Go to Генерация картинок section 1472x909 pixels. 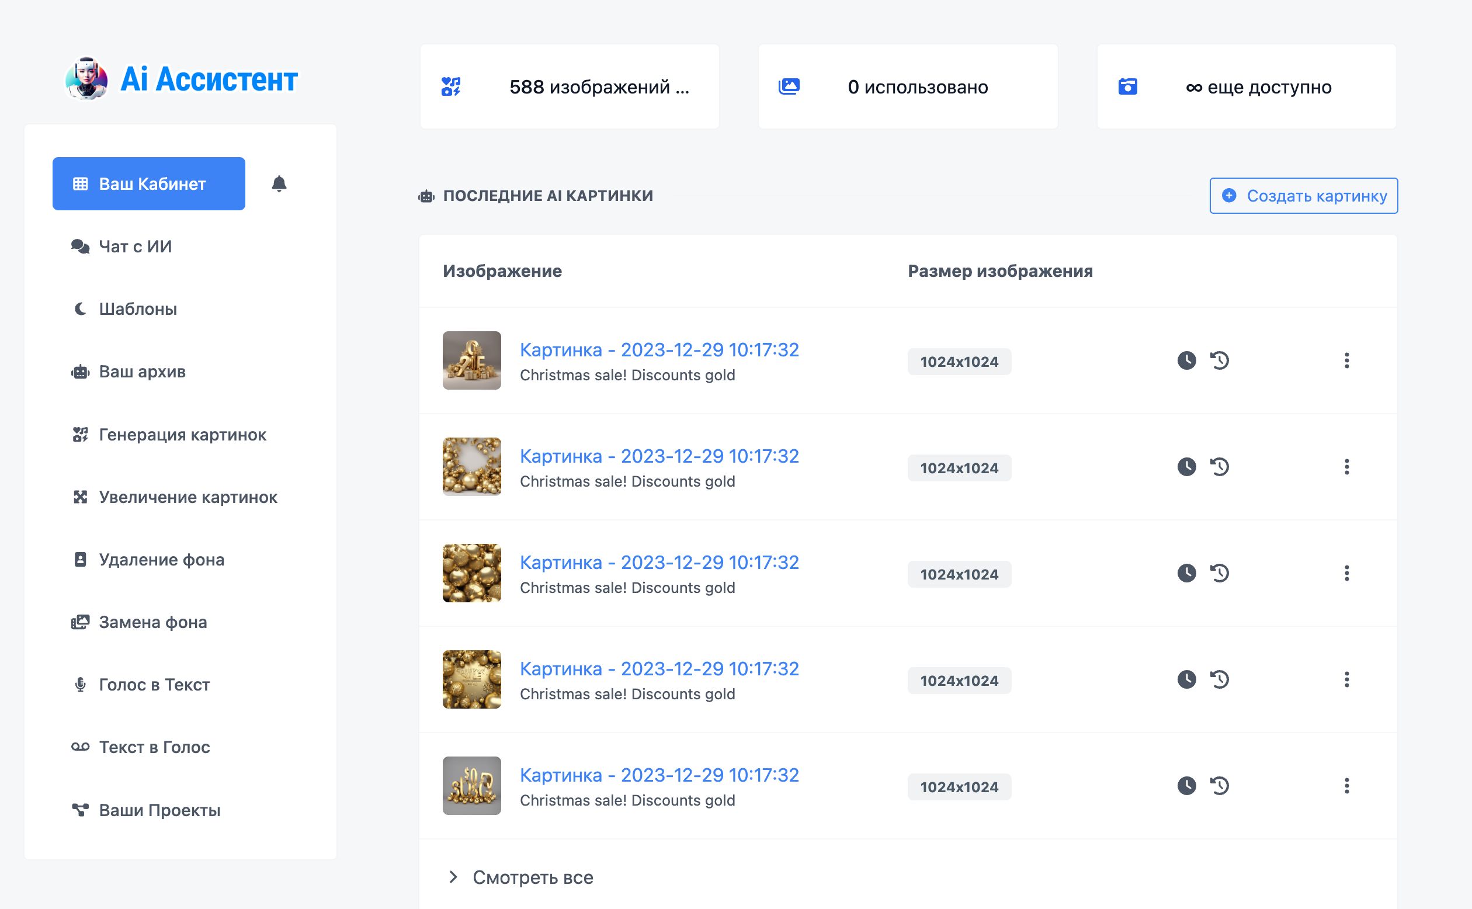[182, 435]
